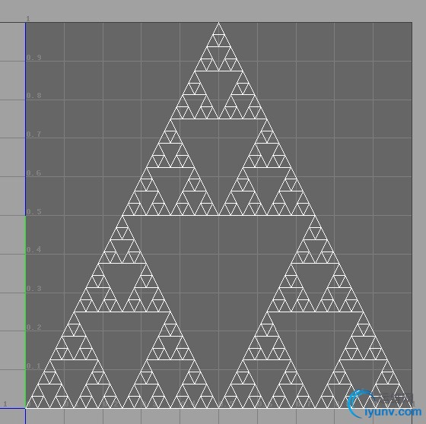This screenshot has width=426, height=424.
Task: Click the '1' label left of the origin
Action: tap(5, 404)
